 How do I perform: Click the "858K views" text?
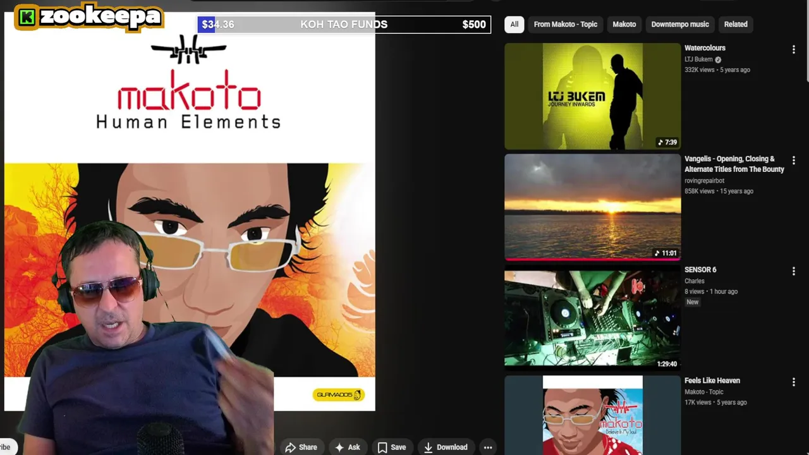click(x=699, y=191)
